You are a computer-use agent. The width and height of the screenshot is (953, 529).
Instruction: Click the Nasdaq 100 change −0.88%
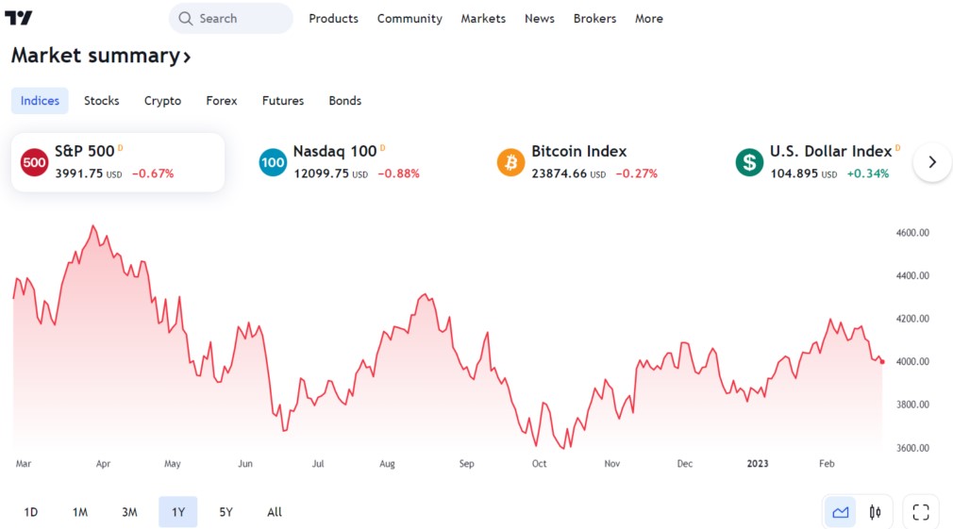[x=399, y=174]
